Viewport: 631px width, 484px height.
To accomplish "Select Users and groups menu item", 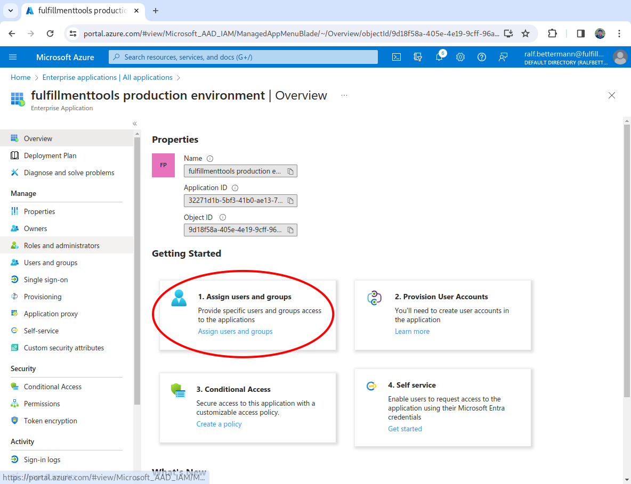I will coord(51,262).
